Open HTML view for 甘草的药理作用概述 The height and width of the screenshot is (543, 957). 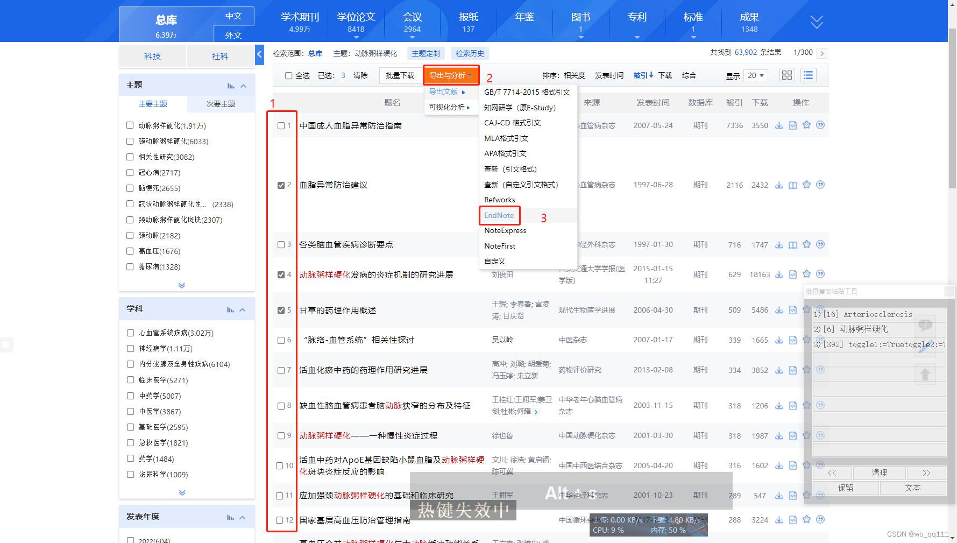click(x=793, y=310)
